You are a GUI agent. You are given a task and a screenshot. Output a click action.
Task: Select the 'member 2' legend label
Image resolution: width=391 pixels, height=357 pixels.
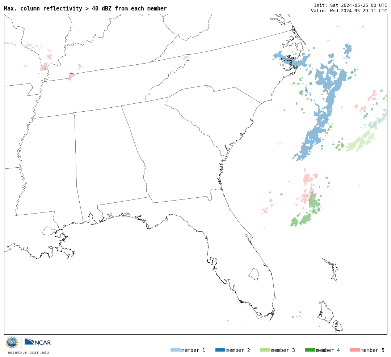coord(238,350)
